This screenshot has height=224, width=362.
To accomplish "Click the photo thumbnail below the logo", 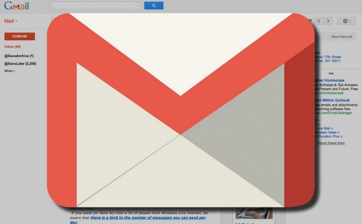I will tap(254, 213).
